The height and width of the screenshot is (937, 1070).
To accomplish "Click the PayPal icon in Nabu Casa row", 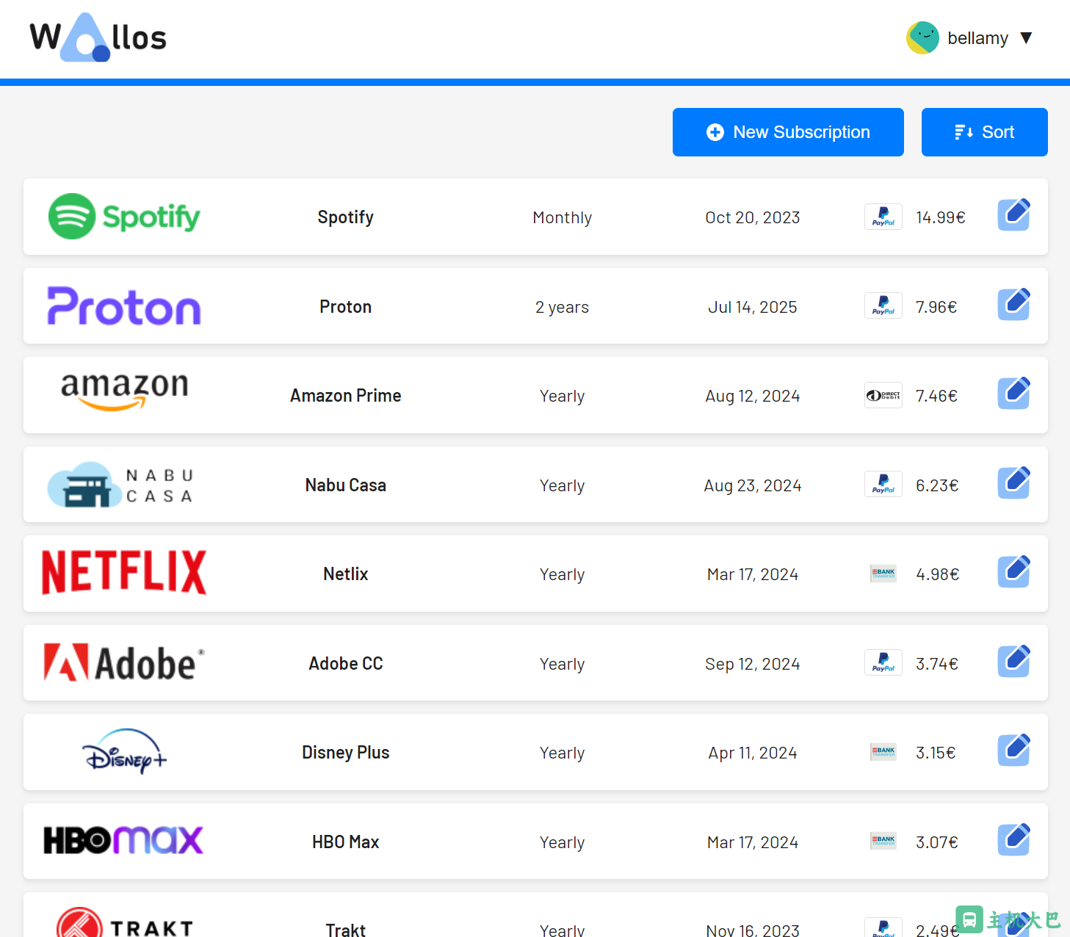I will [x=883, y=485].
